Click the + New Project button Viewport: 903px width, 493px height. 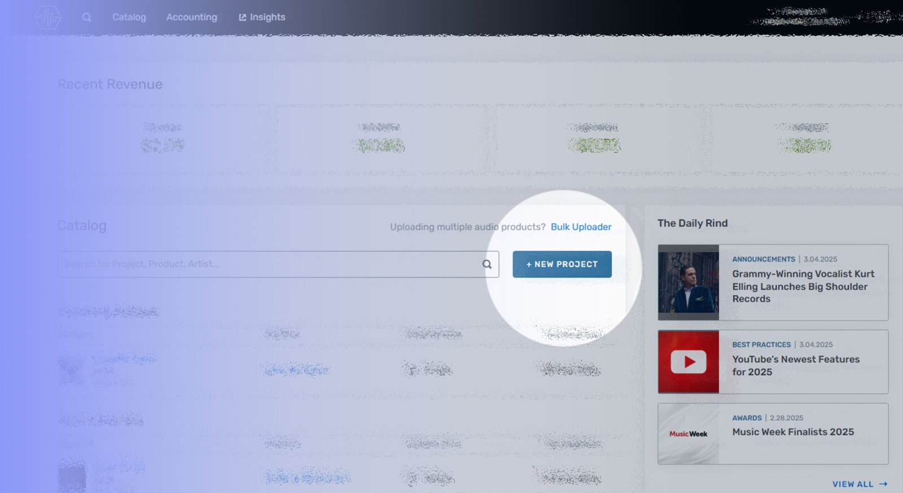click(x=562, y=264)
